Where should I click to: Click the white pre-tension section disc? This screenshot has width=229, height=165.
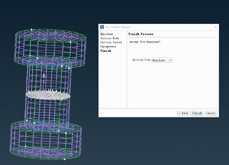click(48, 95)
